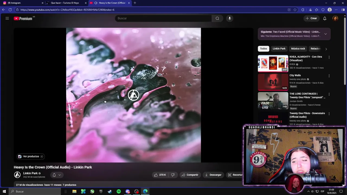This screenshot has width=347, height=195.
Task: Open a new browser tab
Action: click(135, 3)
